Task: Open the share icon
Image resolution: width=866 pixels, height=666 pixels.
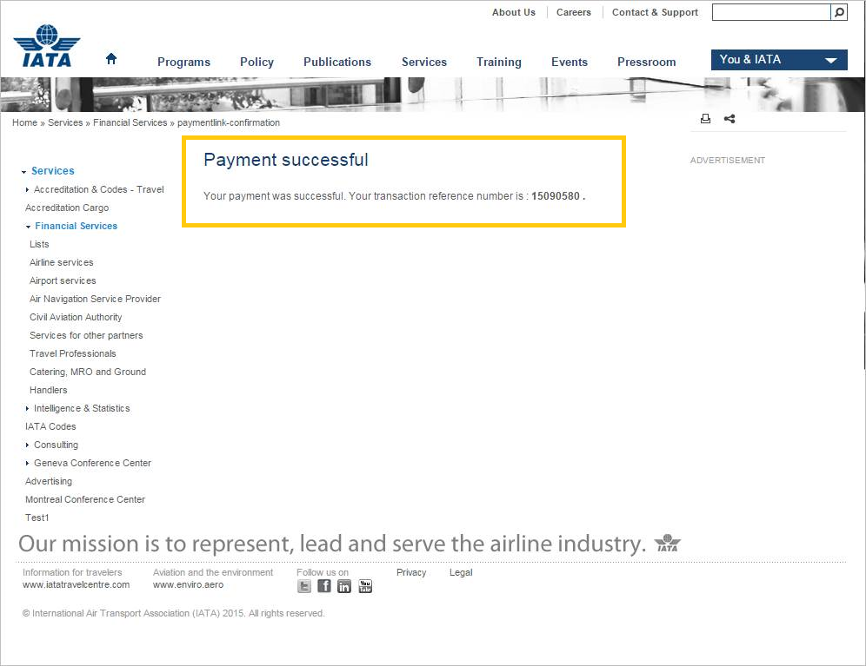Action: coord(729,119)
